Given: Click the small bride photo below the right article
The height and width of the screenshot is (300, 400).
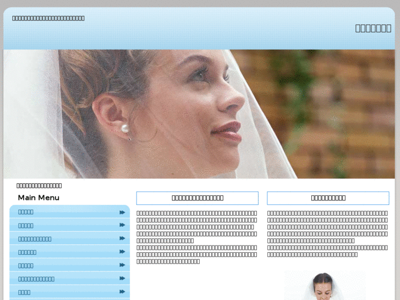Looking at the screenshot, I should tap(325, 286).
